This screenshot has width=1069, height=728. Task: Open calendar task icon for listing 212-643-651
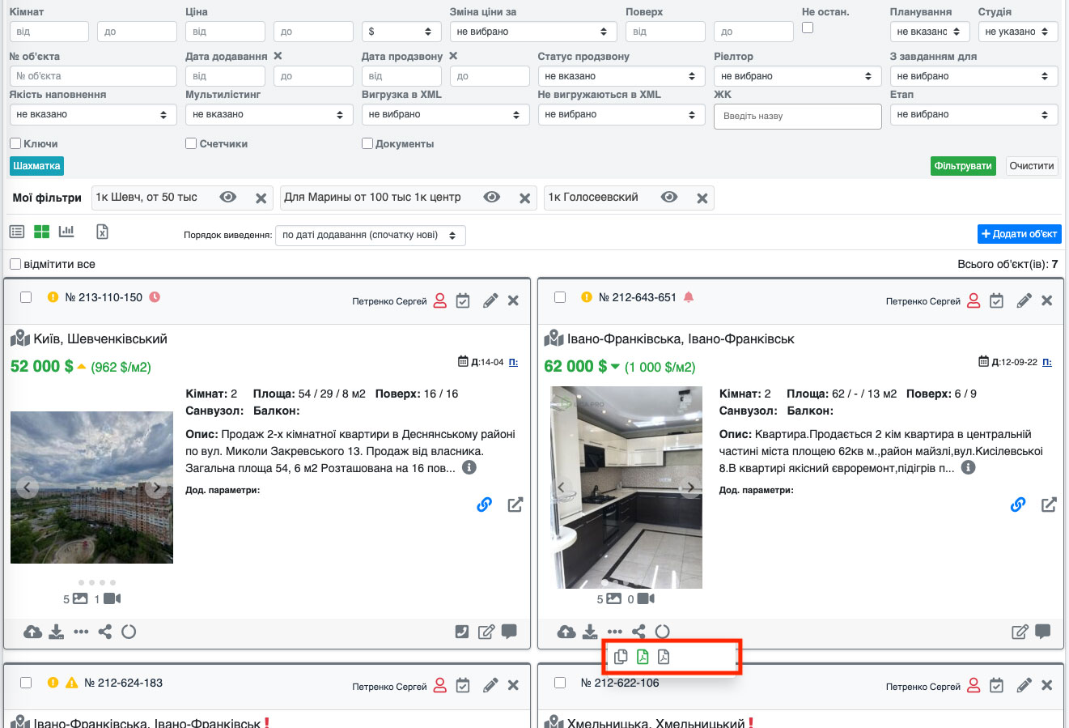tap(996, 301)
